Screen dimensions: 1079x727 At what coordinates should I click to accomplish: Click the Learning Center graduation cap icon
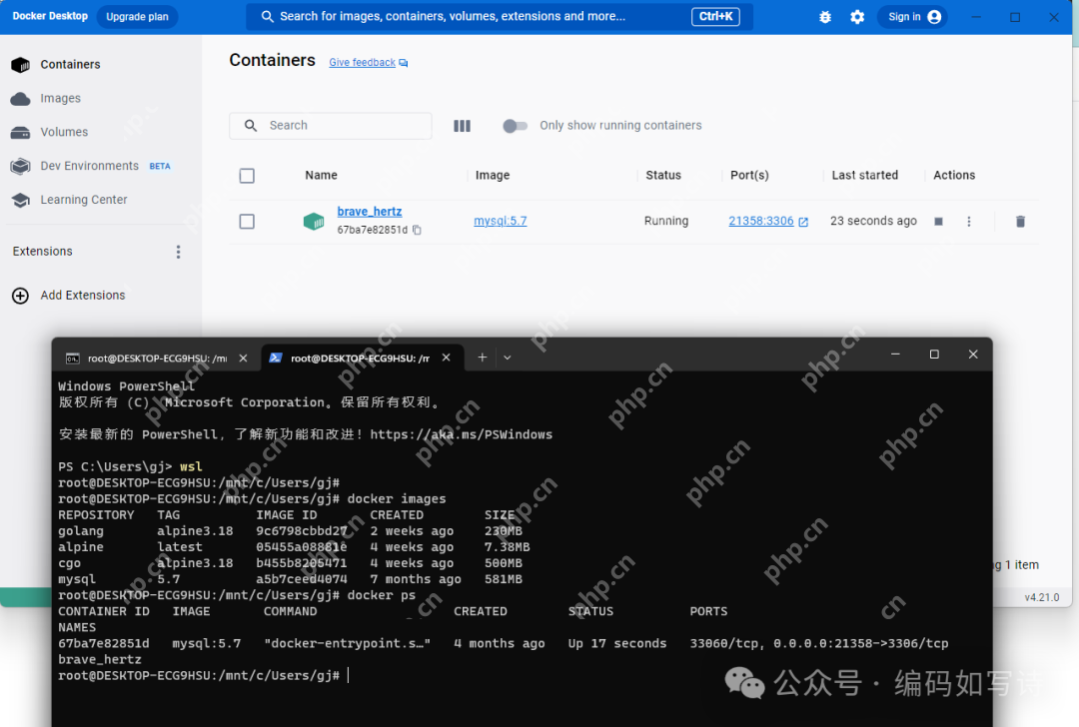(21, 200)
